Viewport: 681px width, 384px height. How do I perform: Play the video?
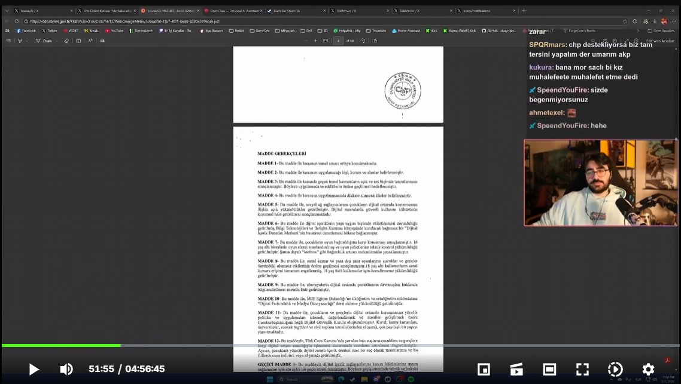point(34,369)
